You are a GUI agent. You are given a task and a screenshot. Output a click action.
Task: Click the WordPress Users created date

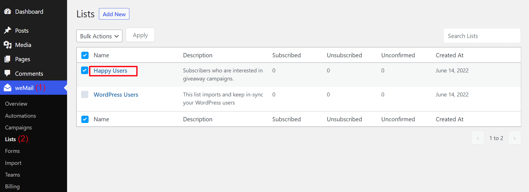(452, 94)
